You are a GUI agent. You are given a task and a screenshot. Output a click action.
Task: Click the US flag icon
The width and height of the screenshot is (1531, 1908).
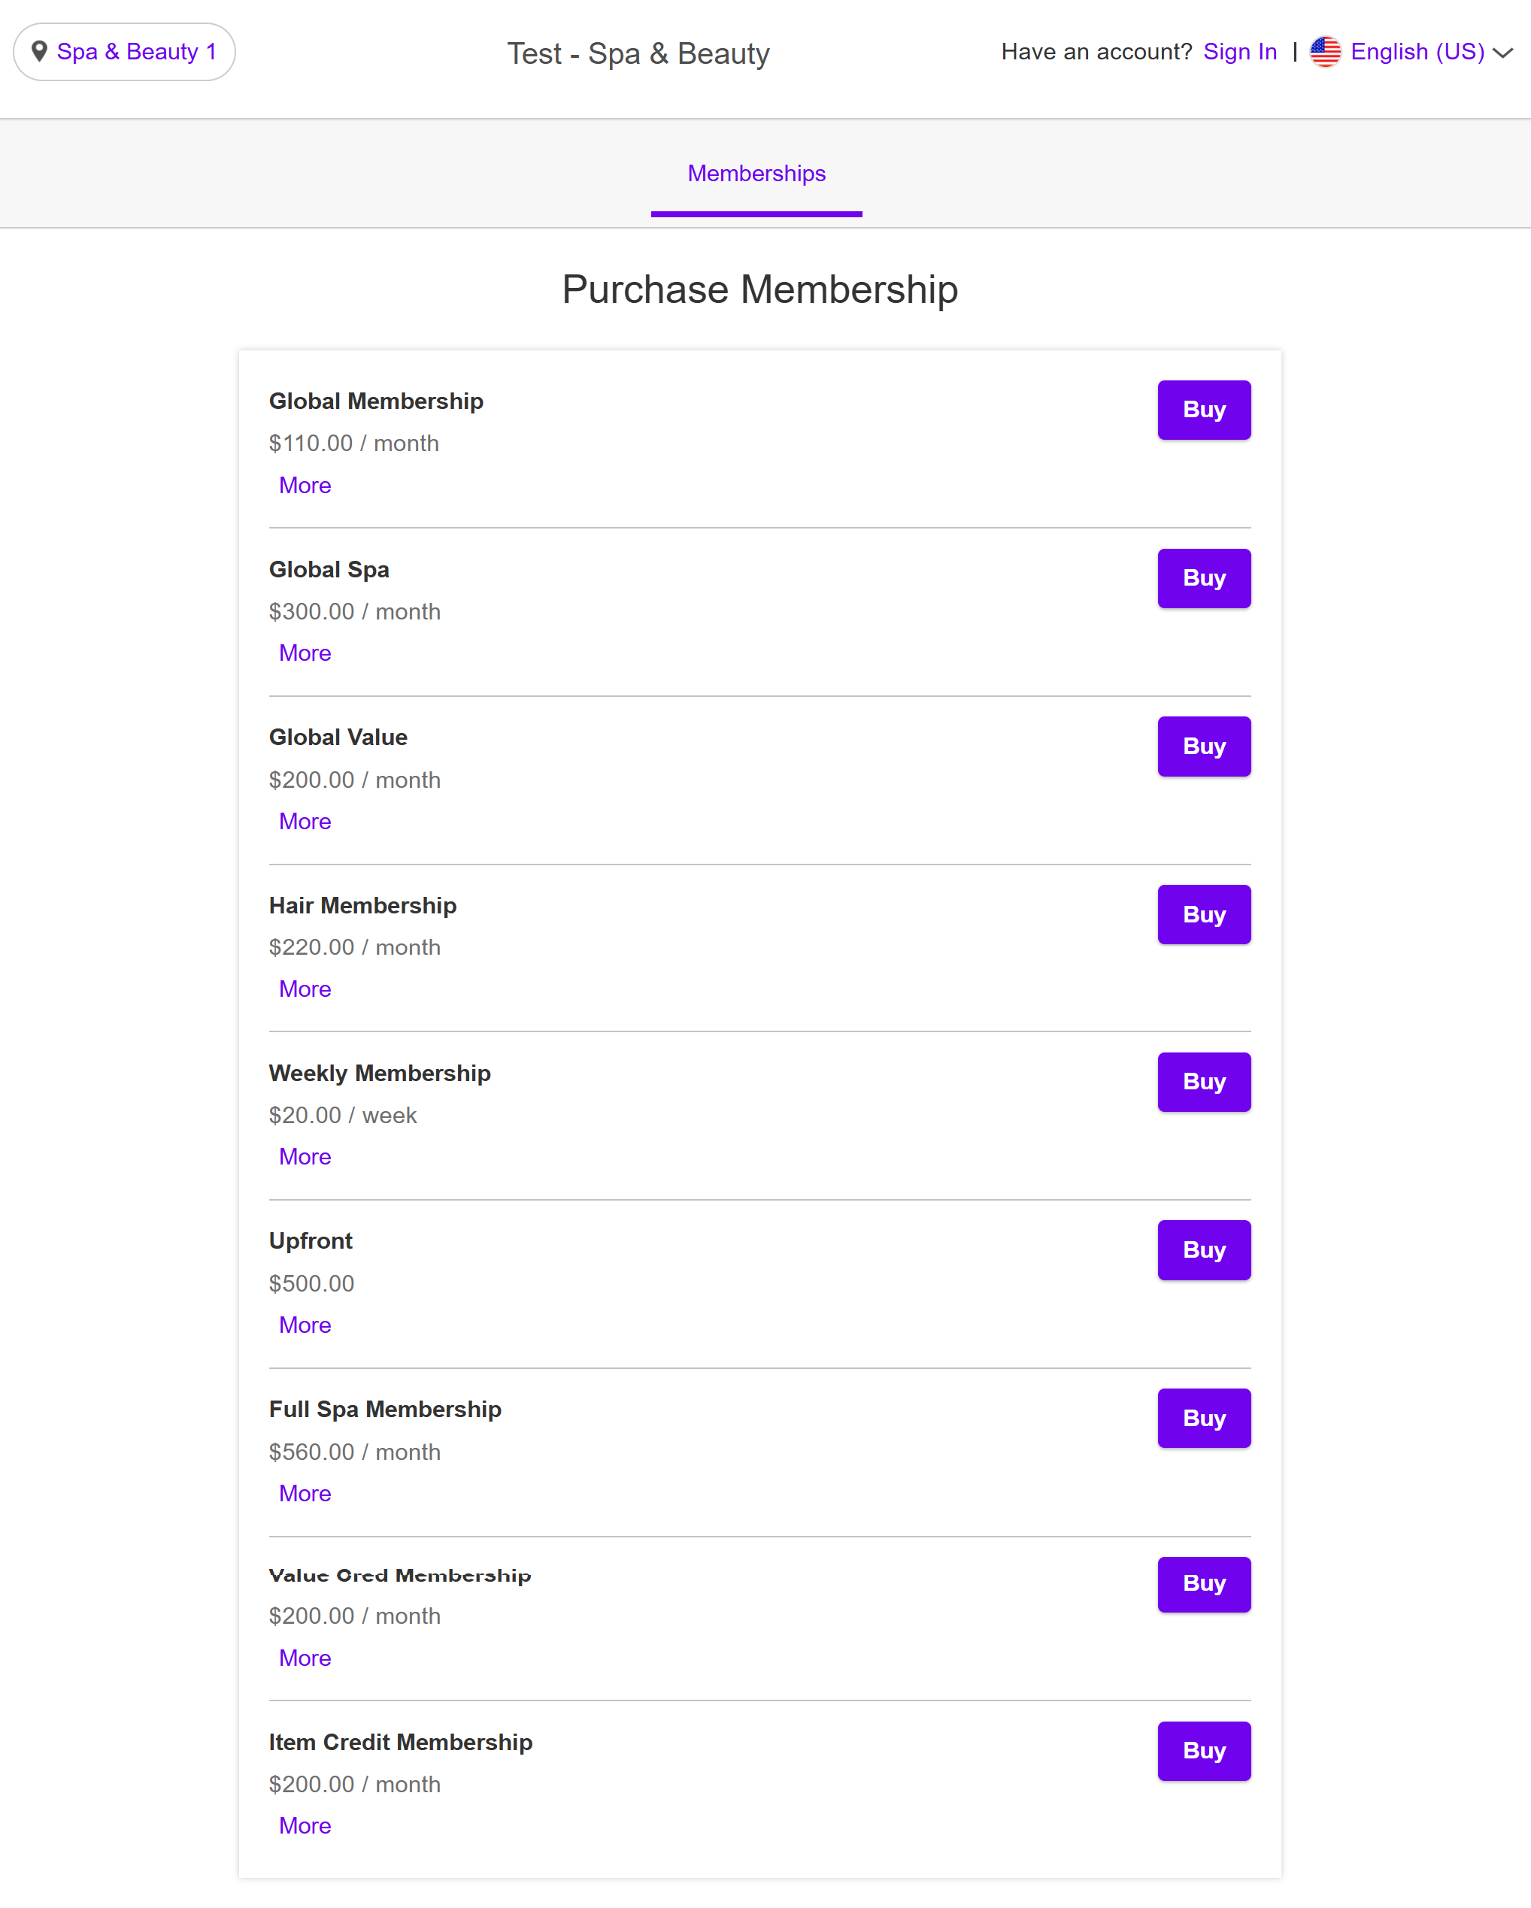(x=1325, y=51)
